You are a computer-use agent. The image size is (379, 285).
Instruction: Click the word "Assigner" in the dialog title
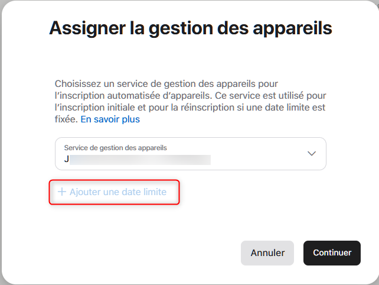pyautogui.click(x=86, y=27)
